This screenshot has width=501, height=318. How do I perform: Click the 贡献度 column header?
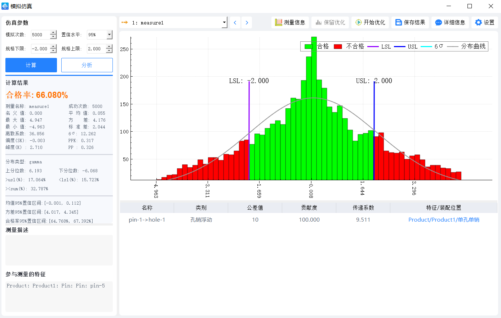coord(309,208)
